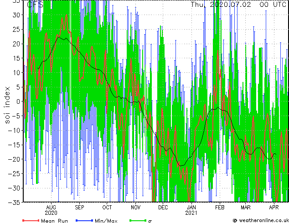The image size is (289, 223).
Task: Click the 'Thu, 2020.07.02' date header
Action: (x=221, y=5)
